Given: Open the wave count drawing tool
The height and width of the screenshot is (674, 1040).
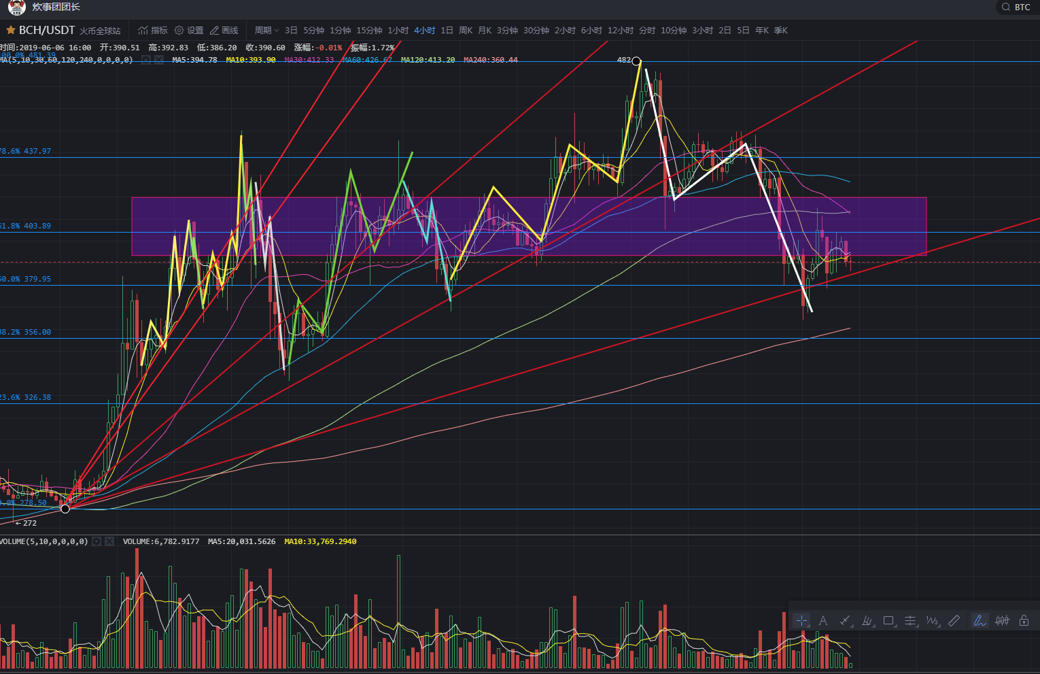Looking at the screenshot, I should pyautogui.click(x=932, y=620).
